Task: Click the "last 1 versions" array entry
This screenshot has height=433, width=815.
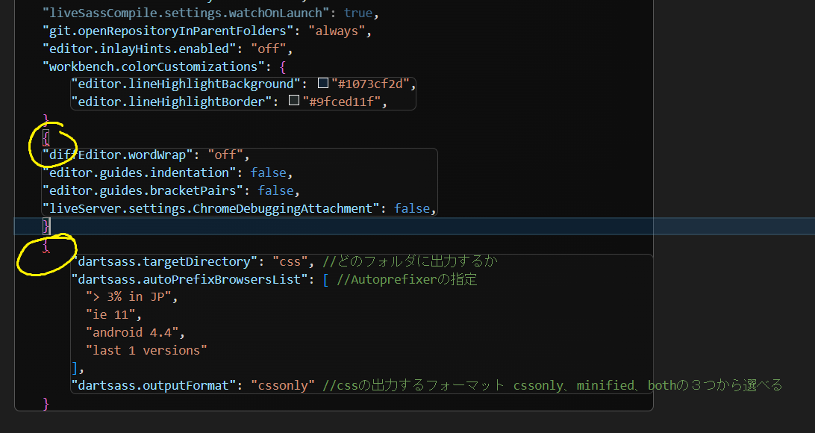Action: [x=146, y=350]
